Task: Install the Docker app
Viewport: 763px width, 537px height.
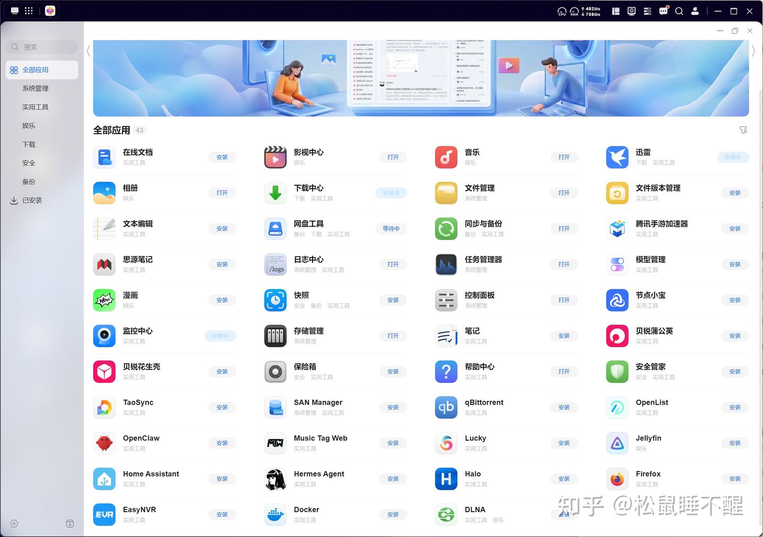Action: (x=393, y=514)
